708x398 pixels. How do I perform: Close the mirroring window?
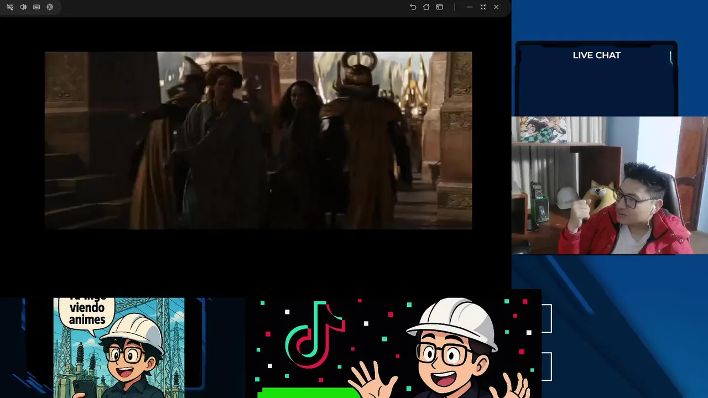pos(496,7)
